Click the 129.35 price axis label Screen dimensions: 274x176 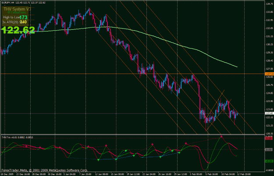tap(270, 53)
